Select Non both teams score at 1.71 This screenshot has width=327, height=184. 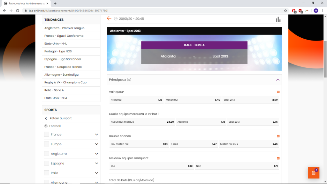click(x=237, y=166)
